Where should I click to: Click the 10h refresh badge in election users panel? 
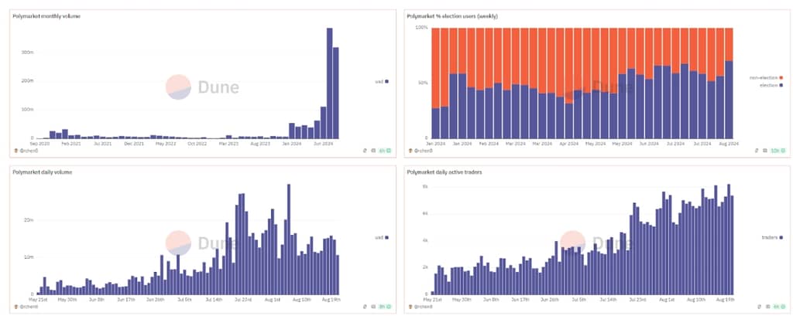(779, 151)
